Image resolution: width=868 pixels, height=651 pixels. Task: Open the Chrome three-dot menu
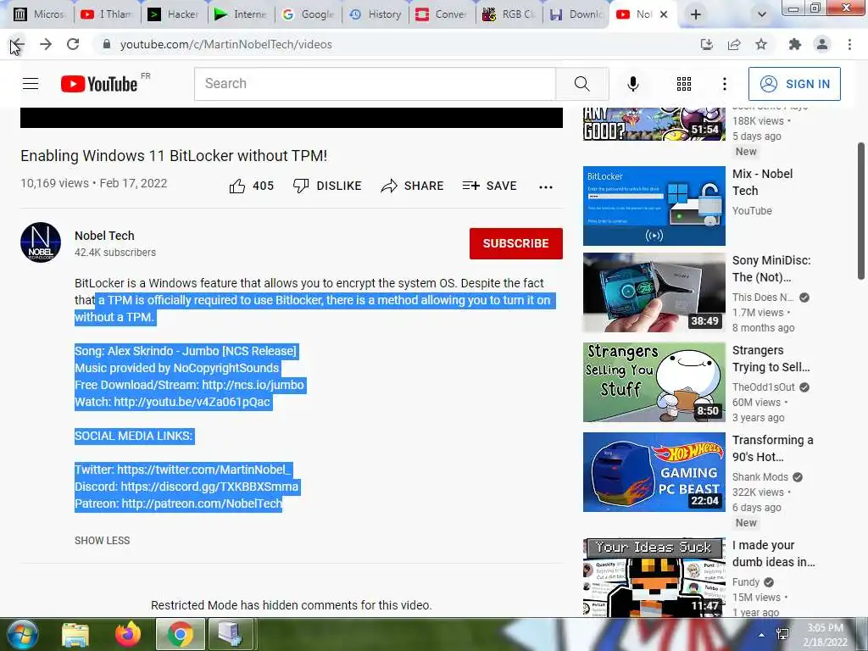click(849, 44)
